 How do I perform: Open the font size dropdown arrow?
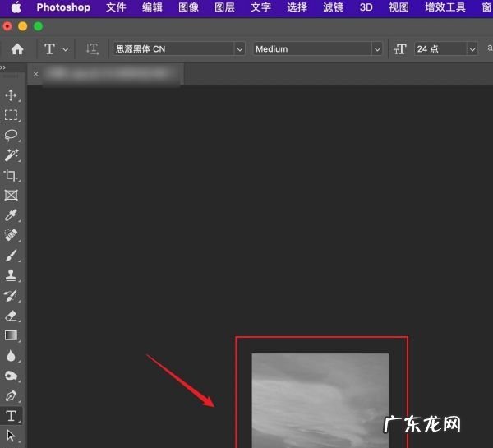pos(472,49)
